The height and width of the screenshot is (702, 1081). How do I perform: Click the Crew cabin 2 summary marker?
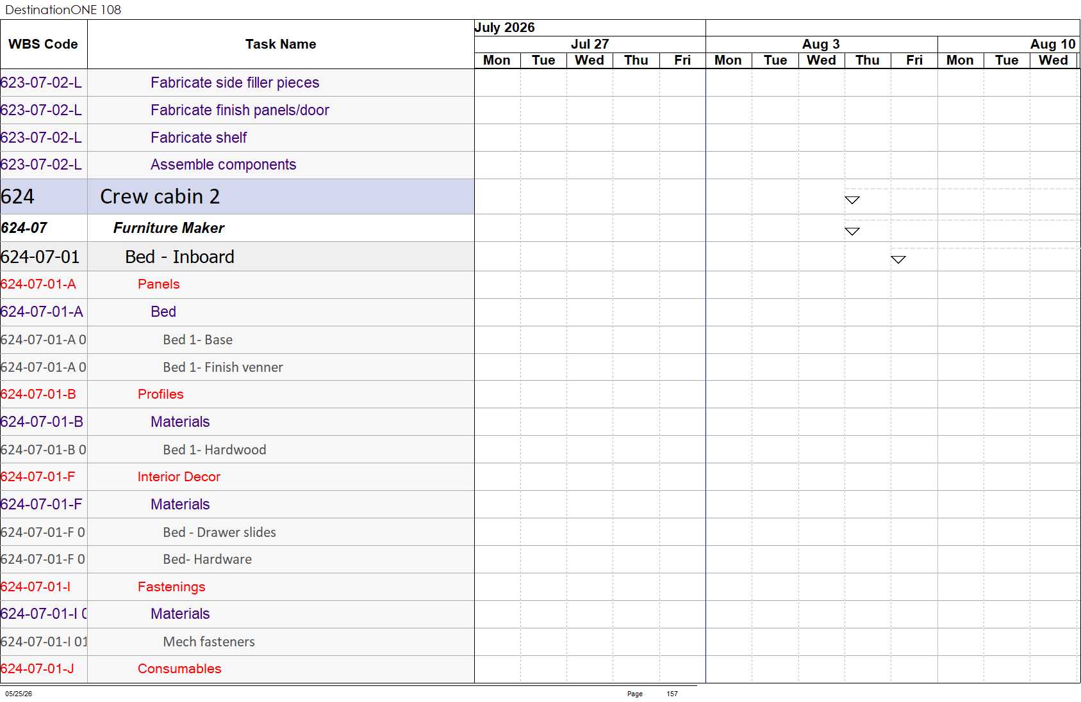852,200
